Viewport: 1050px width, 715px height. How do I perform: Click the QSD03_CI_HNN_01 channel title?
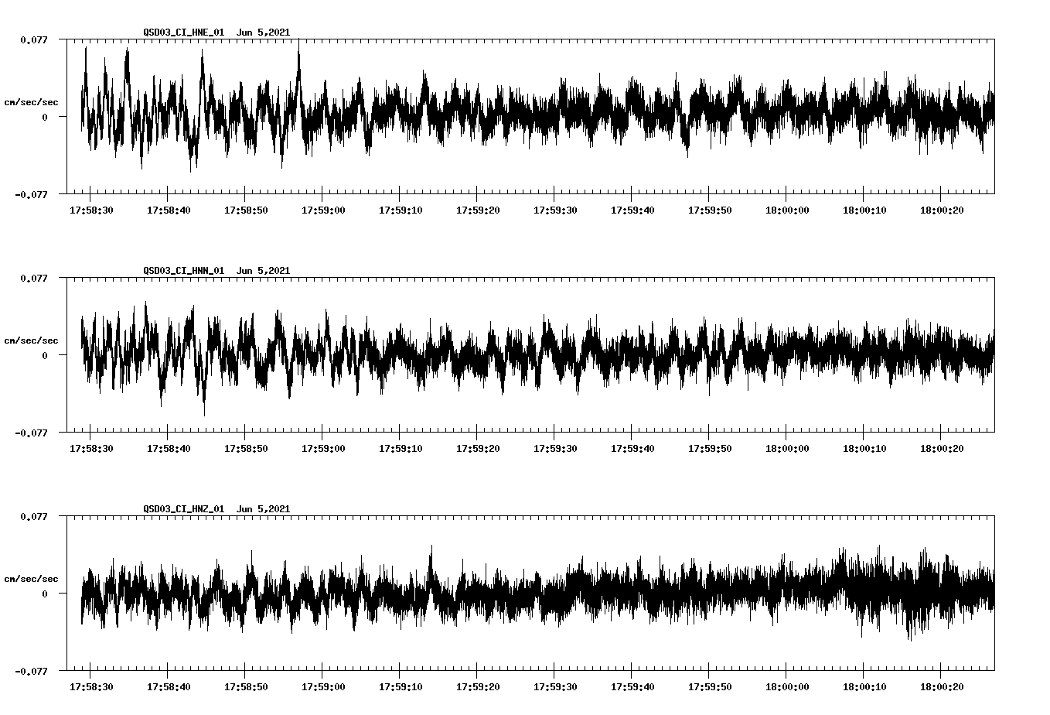pyautogui.click(x=184, y=271)
